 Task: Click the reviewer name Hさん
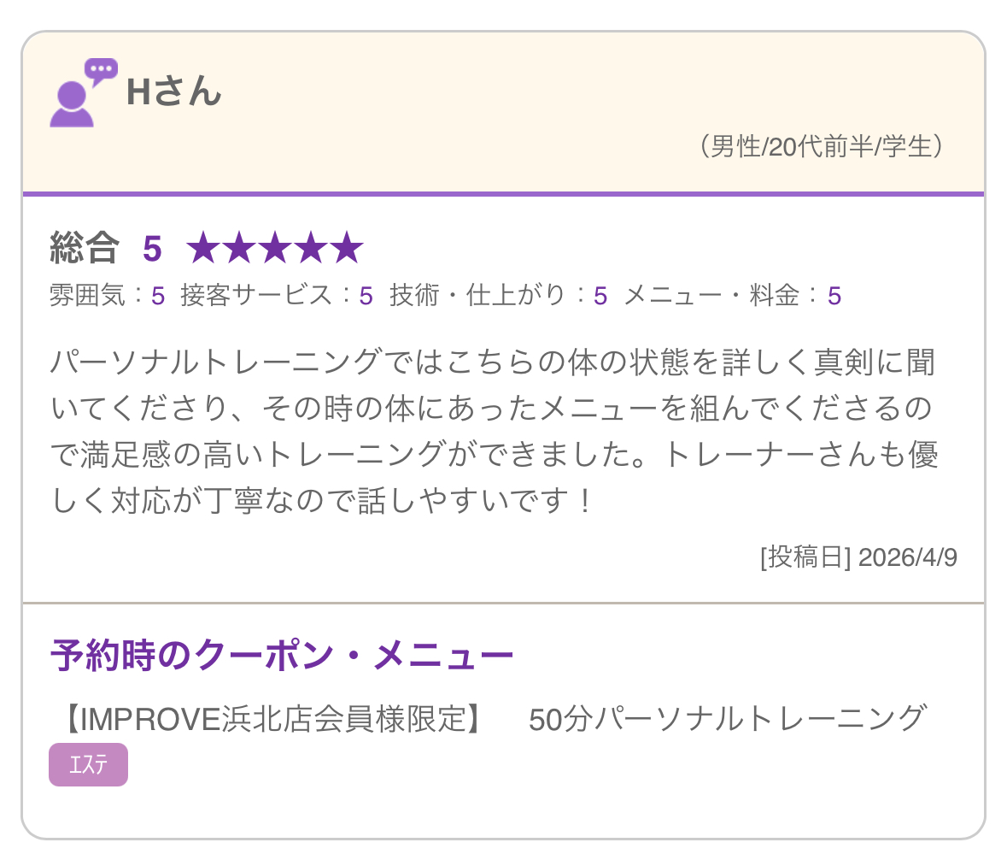tap(173, 92)
